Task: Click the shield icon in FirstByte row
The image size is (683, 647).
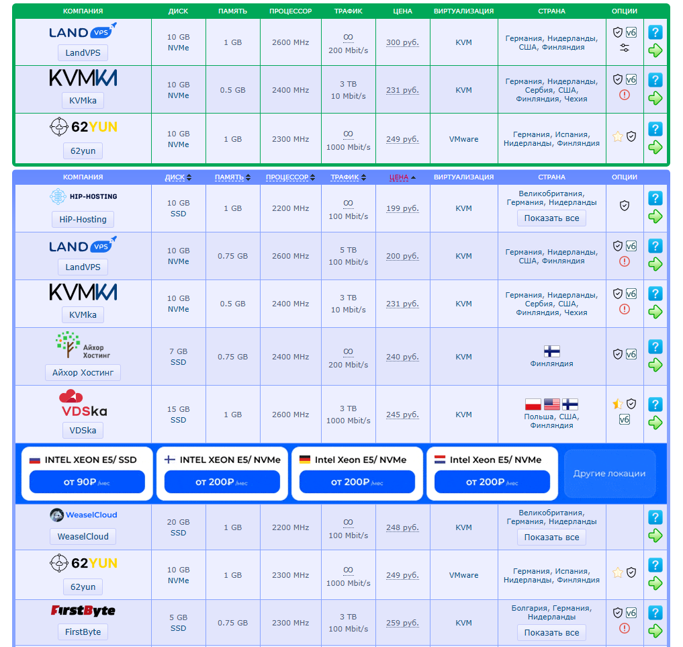Action: coord(617,613)
